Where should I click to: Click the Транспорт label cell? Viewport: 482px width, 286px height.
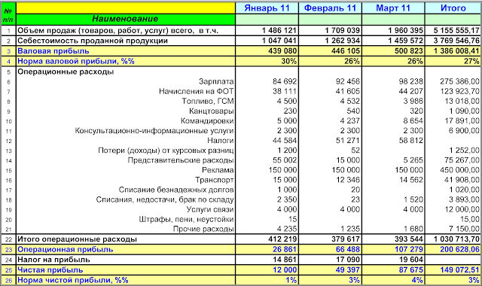(214, 180)
